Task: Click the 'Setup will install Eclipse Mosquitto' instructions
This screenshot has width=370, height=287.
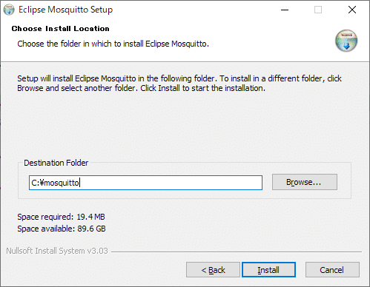Action: click(179, 83)
